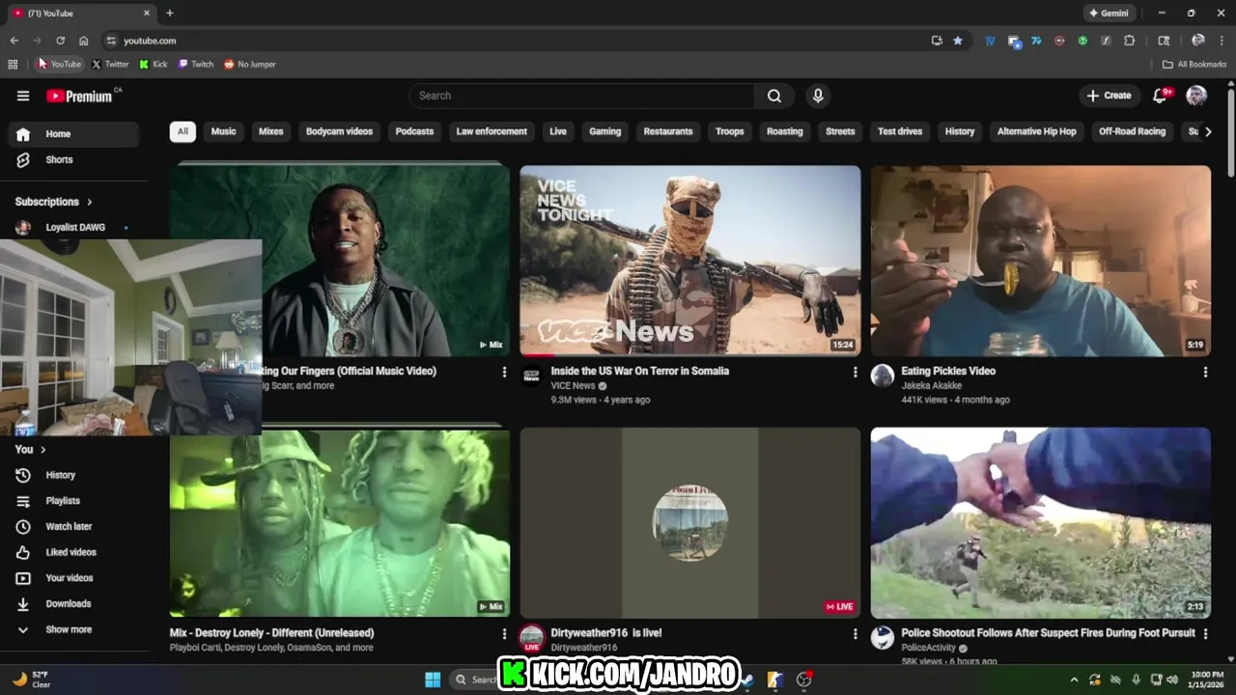1236x695 pixels.
Task: Open the Twitter bookmark
Action: pos(110,65)
